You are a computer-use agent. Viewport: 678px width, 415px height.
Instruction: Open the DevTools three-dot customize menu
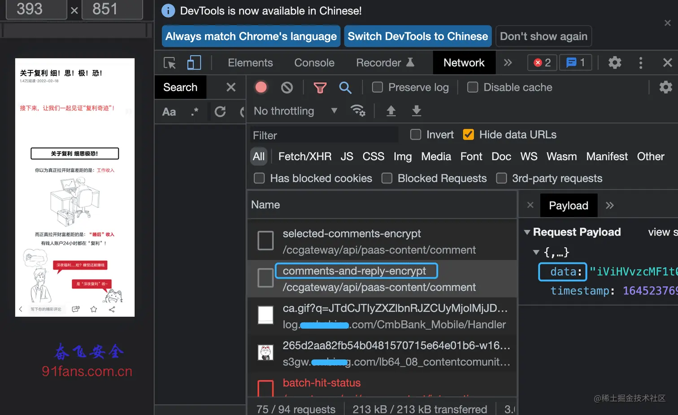[x=640, y=63]
